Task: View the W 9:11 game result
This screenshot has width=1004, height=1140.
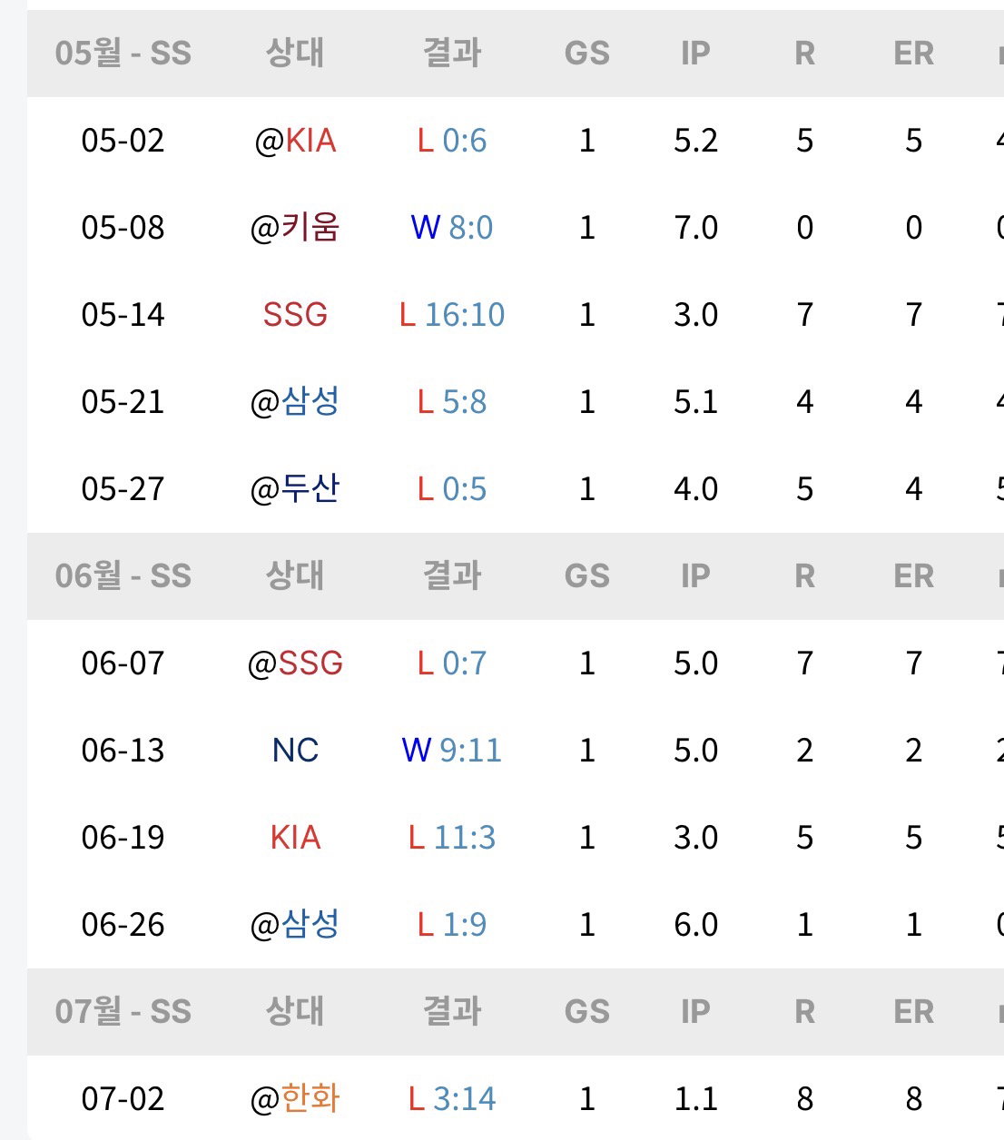Action: pyautogui.click(x=452, y=751)
